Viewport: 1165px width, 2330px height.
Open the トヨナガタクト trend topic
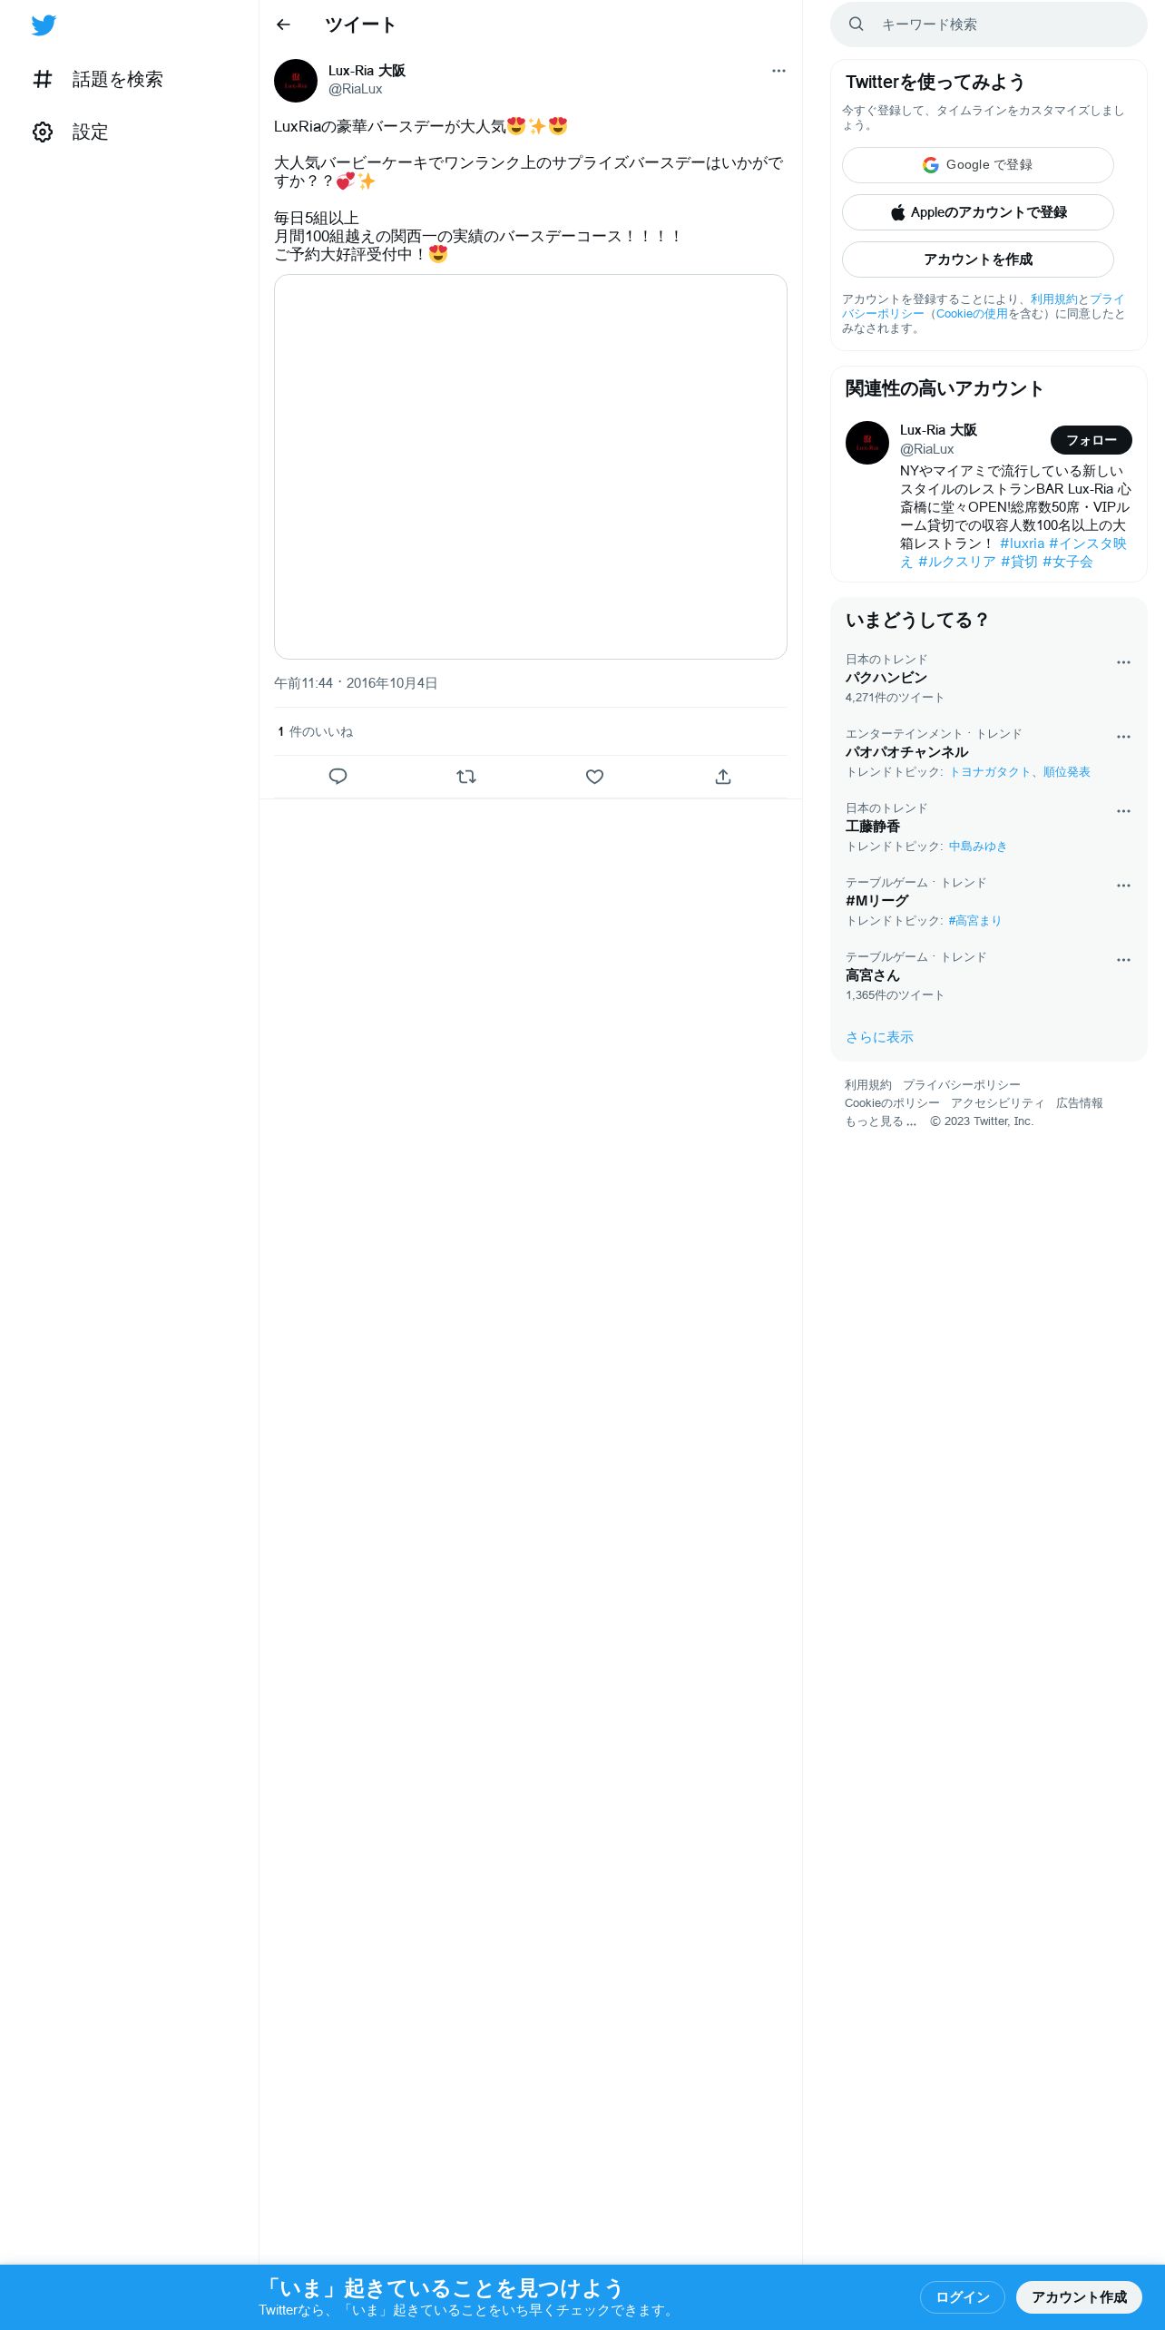coord(989,772)
